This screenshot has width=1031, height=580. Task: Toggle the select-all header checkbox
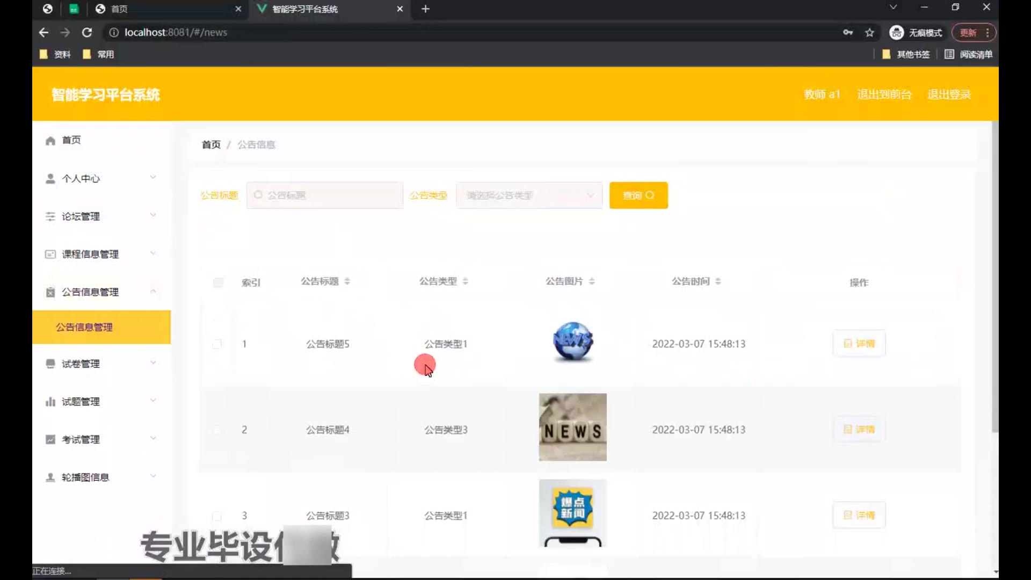(218, 282)
